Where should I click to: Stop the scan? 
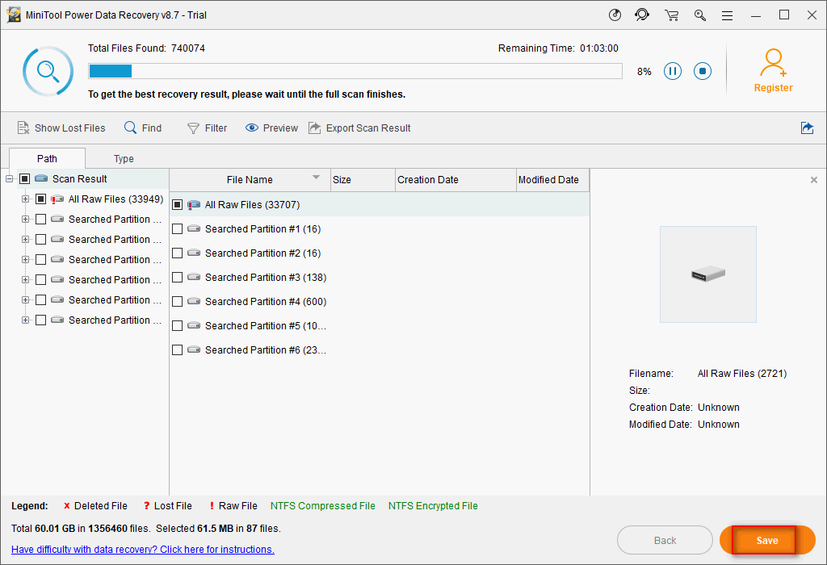(703, 71)
